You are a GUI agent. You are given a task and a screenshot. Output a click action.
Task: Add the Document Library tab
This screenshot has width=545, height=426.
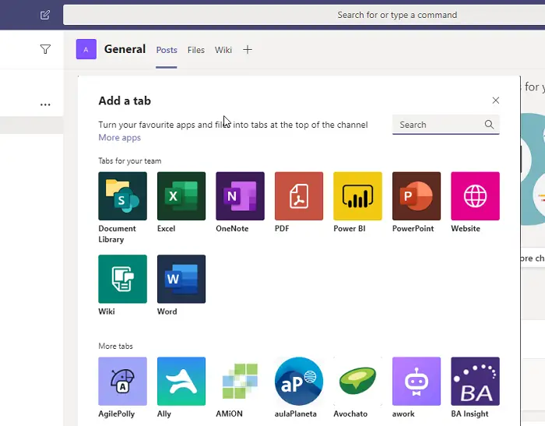tap(122, 195)
